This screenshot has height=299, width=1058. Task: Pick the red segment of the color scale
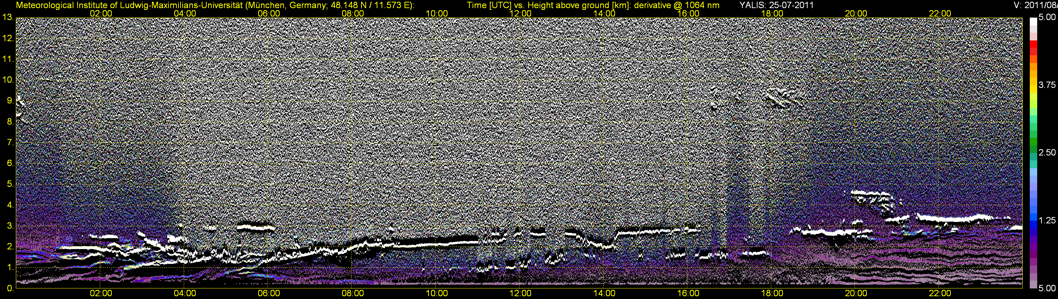[x=1033, y=44]
